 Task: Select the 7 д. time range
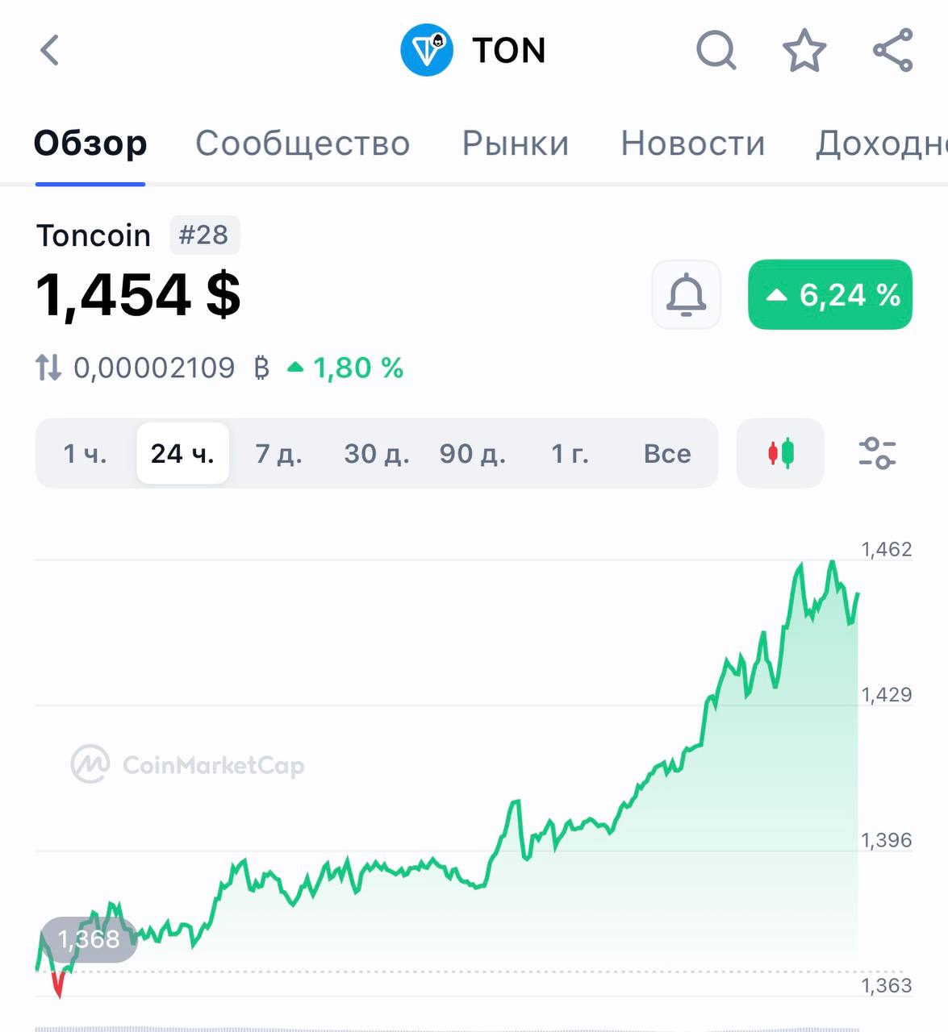(x=278, y=454)
